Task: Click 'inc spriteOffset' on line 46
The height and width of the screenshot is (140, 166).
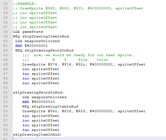Action: (x=41, y=69)
